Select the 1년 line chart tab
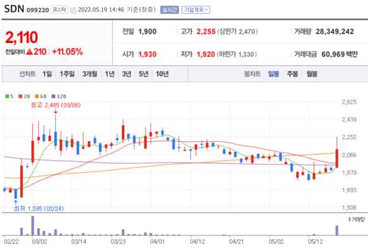 tap(110, 74)
